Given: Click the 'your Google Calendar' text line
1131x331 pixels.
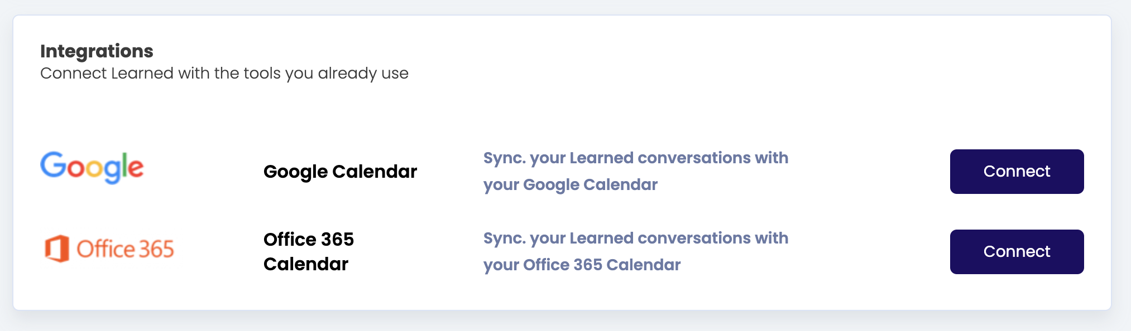Looking at the screenshot, I should pos(570,185).
